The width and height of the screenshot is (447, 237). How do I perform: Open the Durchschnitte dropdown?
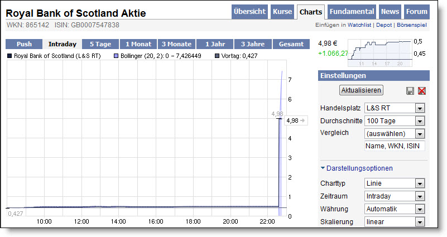(x=394, y=120)
